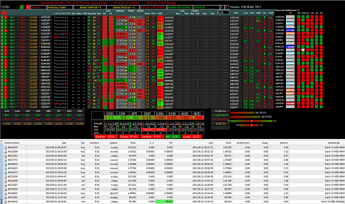Toggle red minus switch on EURCAD row

coord(6,47)
